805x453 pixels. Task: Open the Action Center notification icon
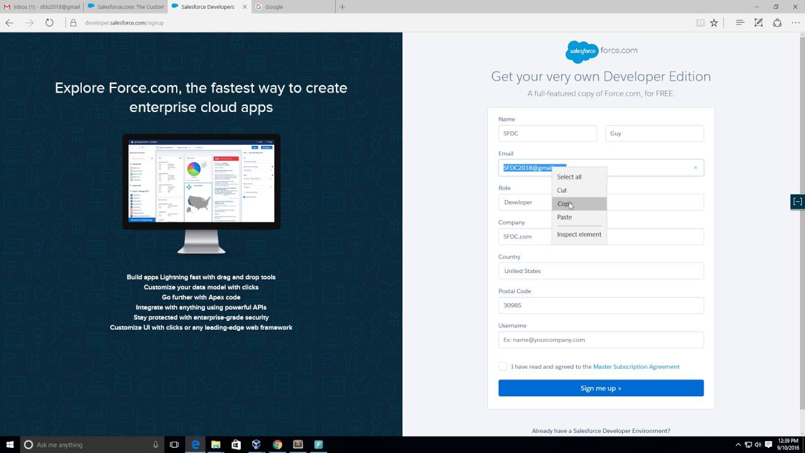point(769,444)
